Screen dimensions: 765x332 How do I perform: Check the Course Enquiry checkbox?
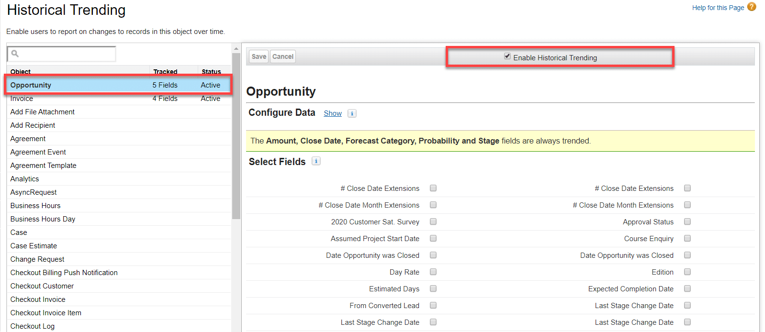point(687,238)
